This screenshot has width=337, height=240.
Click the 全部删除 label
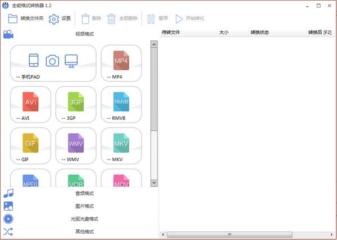click(x=128, y=19)
